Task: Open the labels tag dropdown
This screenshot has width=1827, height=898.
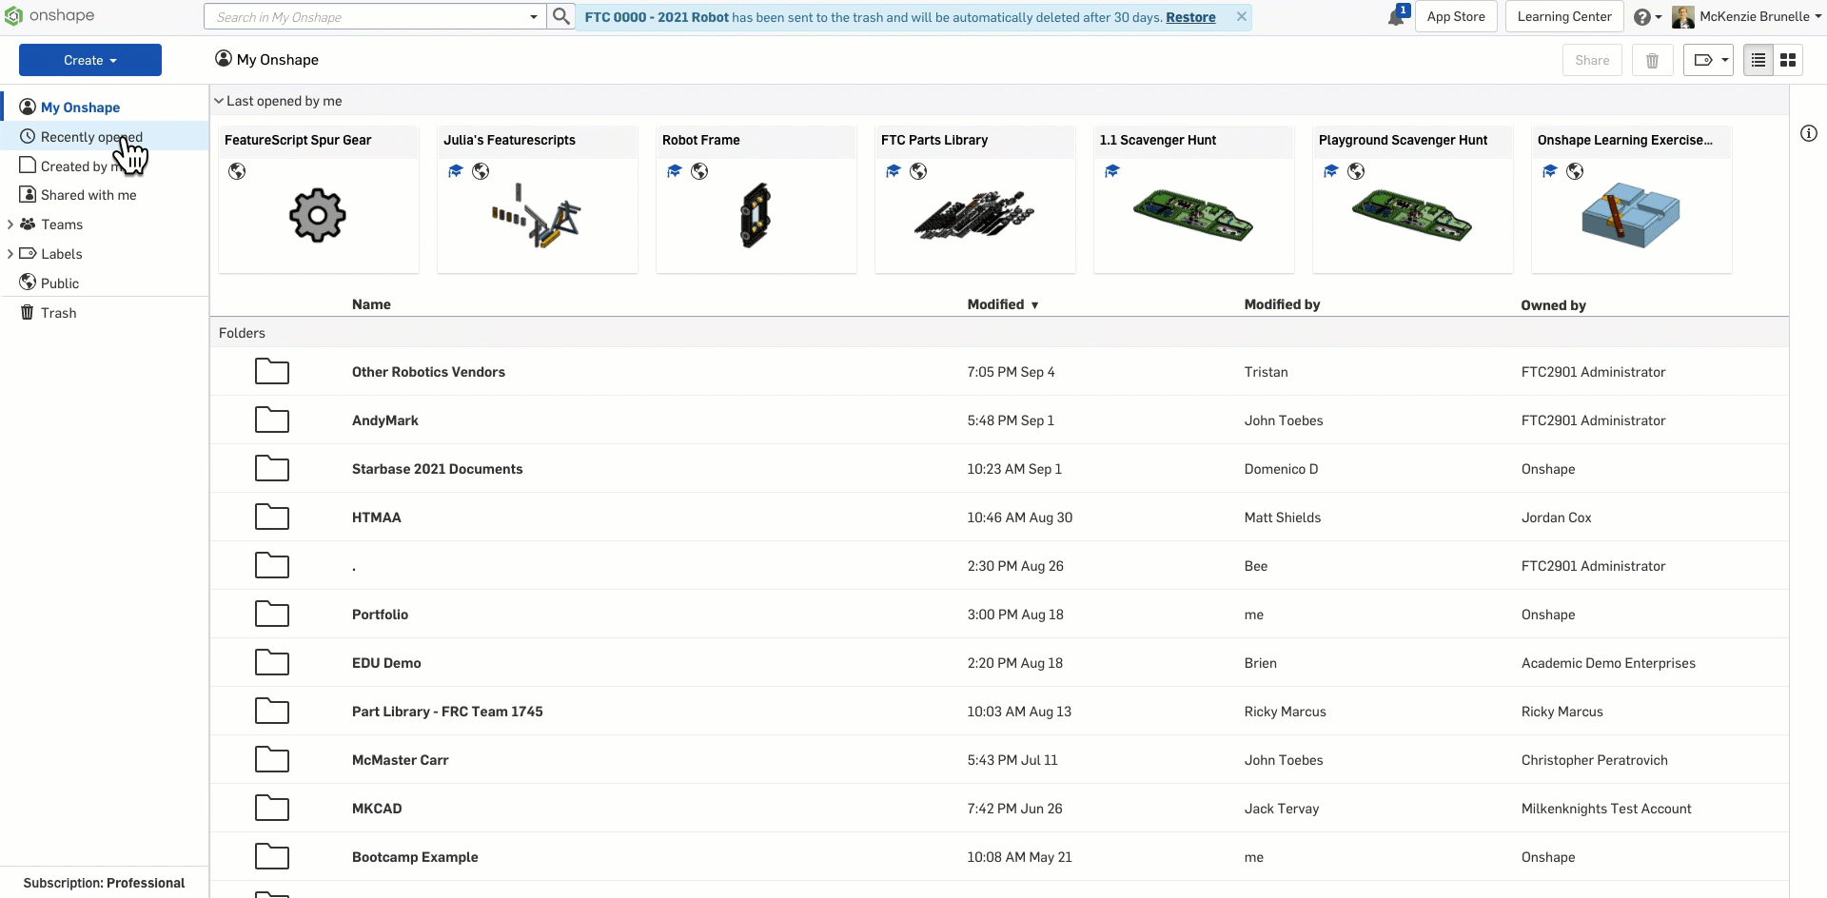Action: tap(1708, 59)
